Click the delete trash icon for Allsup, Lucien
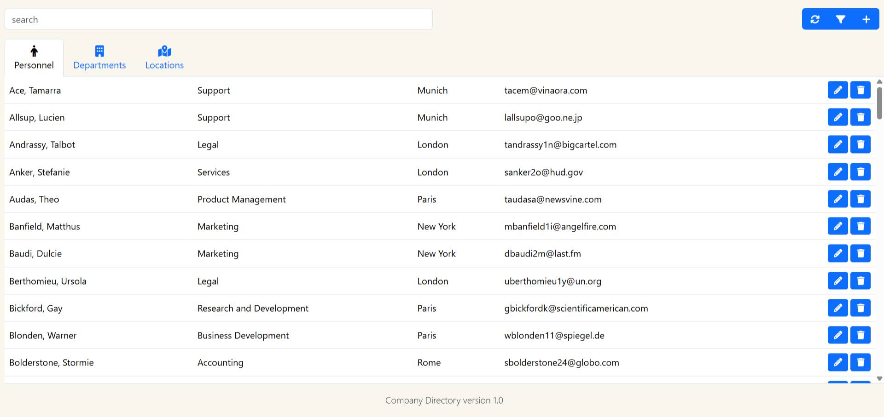Viewport: 884px width, 417px height. point(860,117)
